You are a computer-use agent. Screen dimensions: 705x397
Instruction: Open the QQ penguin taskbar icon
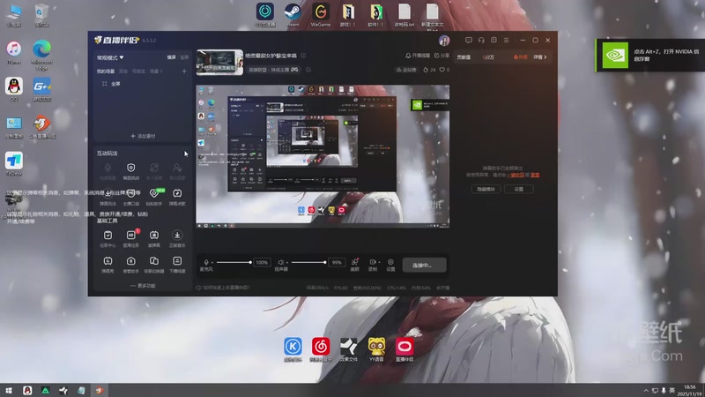[x=27, y=390]
